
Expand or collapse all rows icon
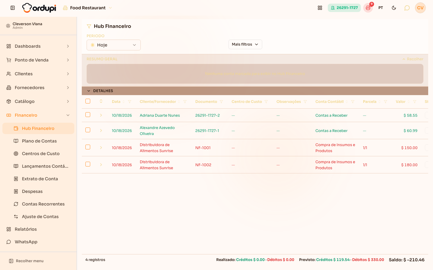click(101, 101)
